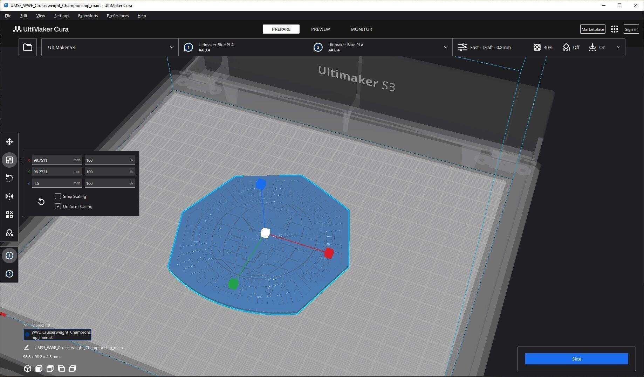Click the model dimensions 98.8 x 98.2 x 4.5 mm

41,357
